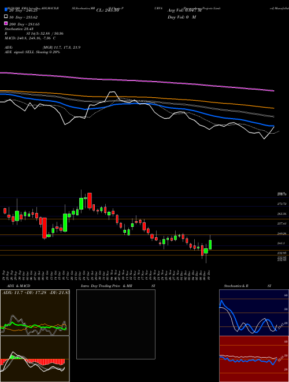This screenshot has height=382, width=289.
Task: Click the Stochastics & RSI panel title
Action: pyautogui.click(x=247, y=286)
